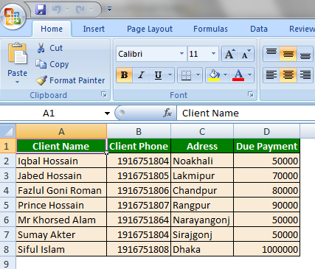
Task: Toggle Top Align
Action: (271, 54)
